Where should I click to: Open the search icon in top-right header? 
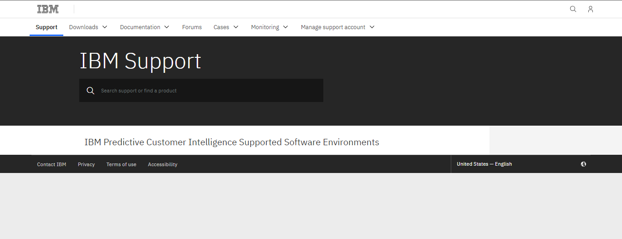(x=573, y=9)
